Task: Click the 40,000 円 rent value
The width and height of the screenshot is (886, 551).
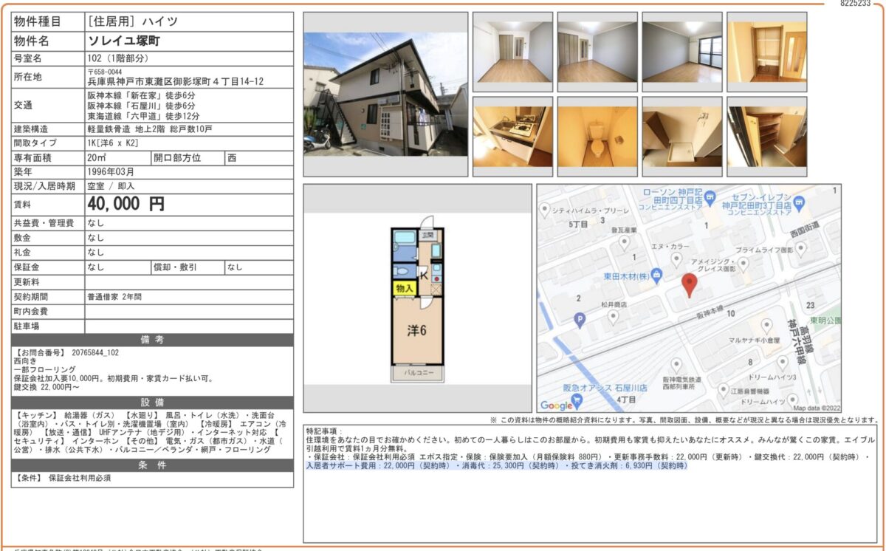Action: pos(126,204)
